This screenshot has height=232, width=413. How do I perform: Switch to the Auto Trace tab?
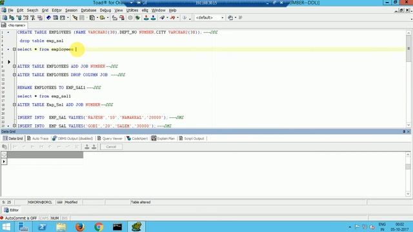click(x=38, y=139)
